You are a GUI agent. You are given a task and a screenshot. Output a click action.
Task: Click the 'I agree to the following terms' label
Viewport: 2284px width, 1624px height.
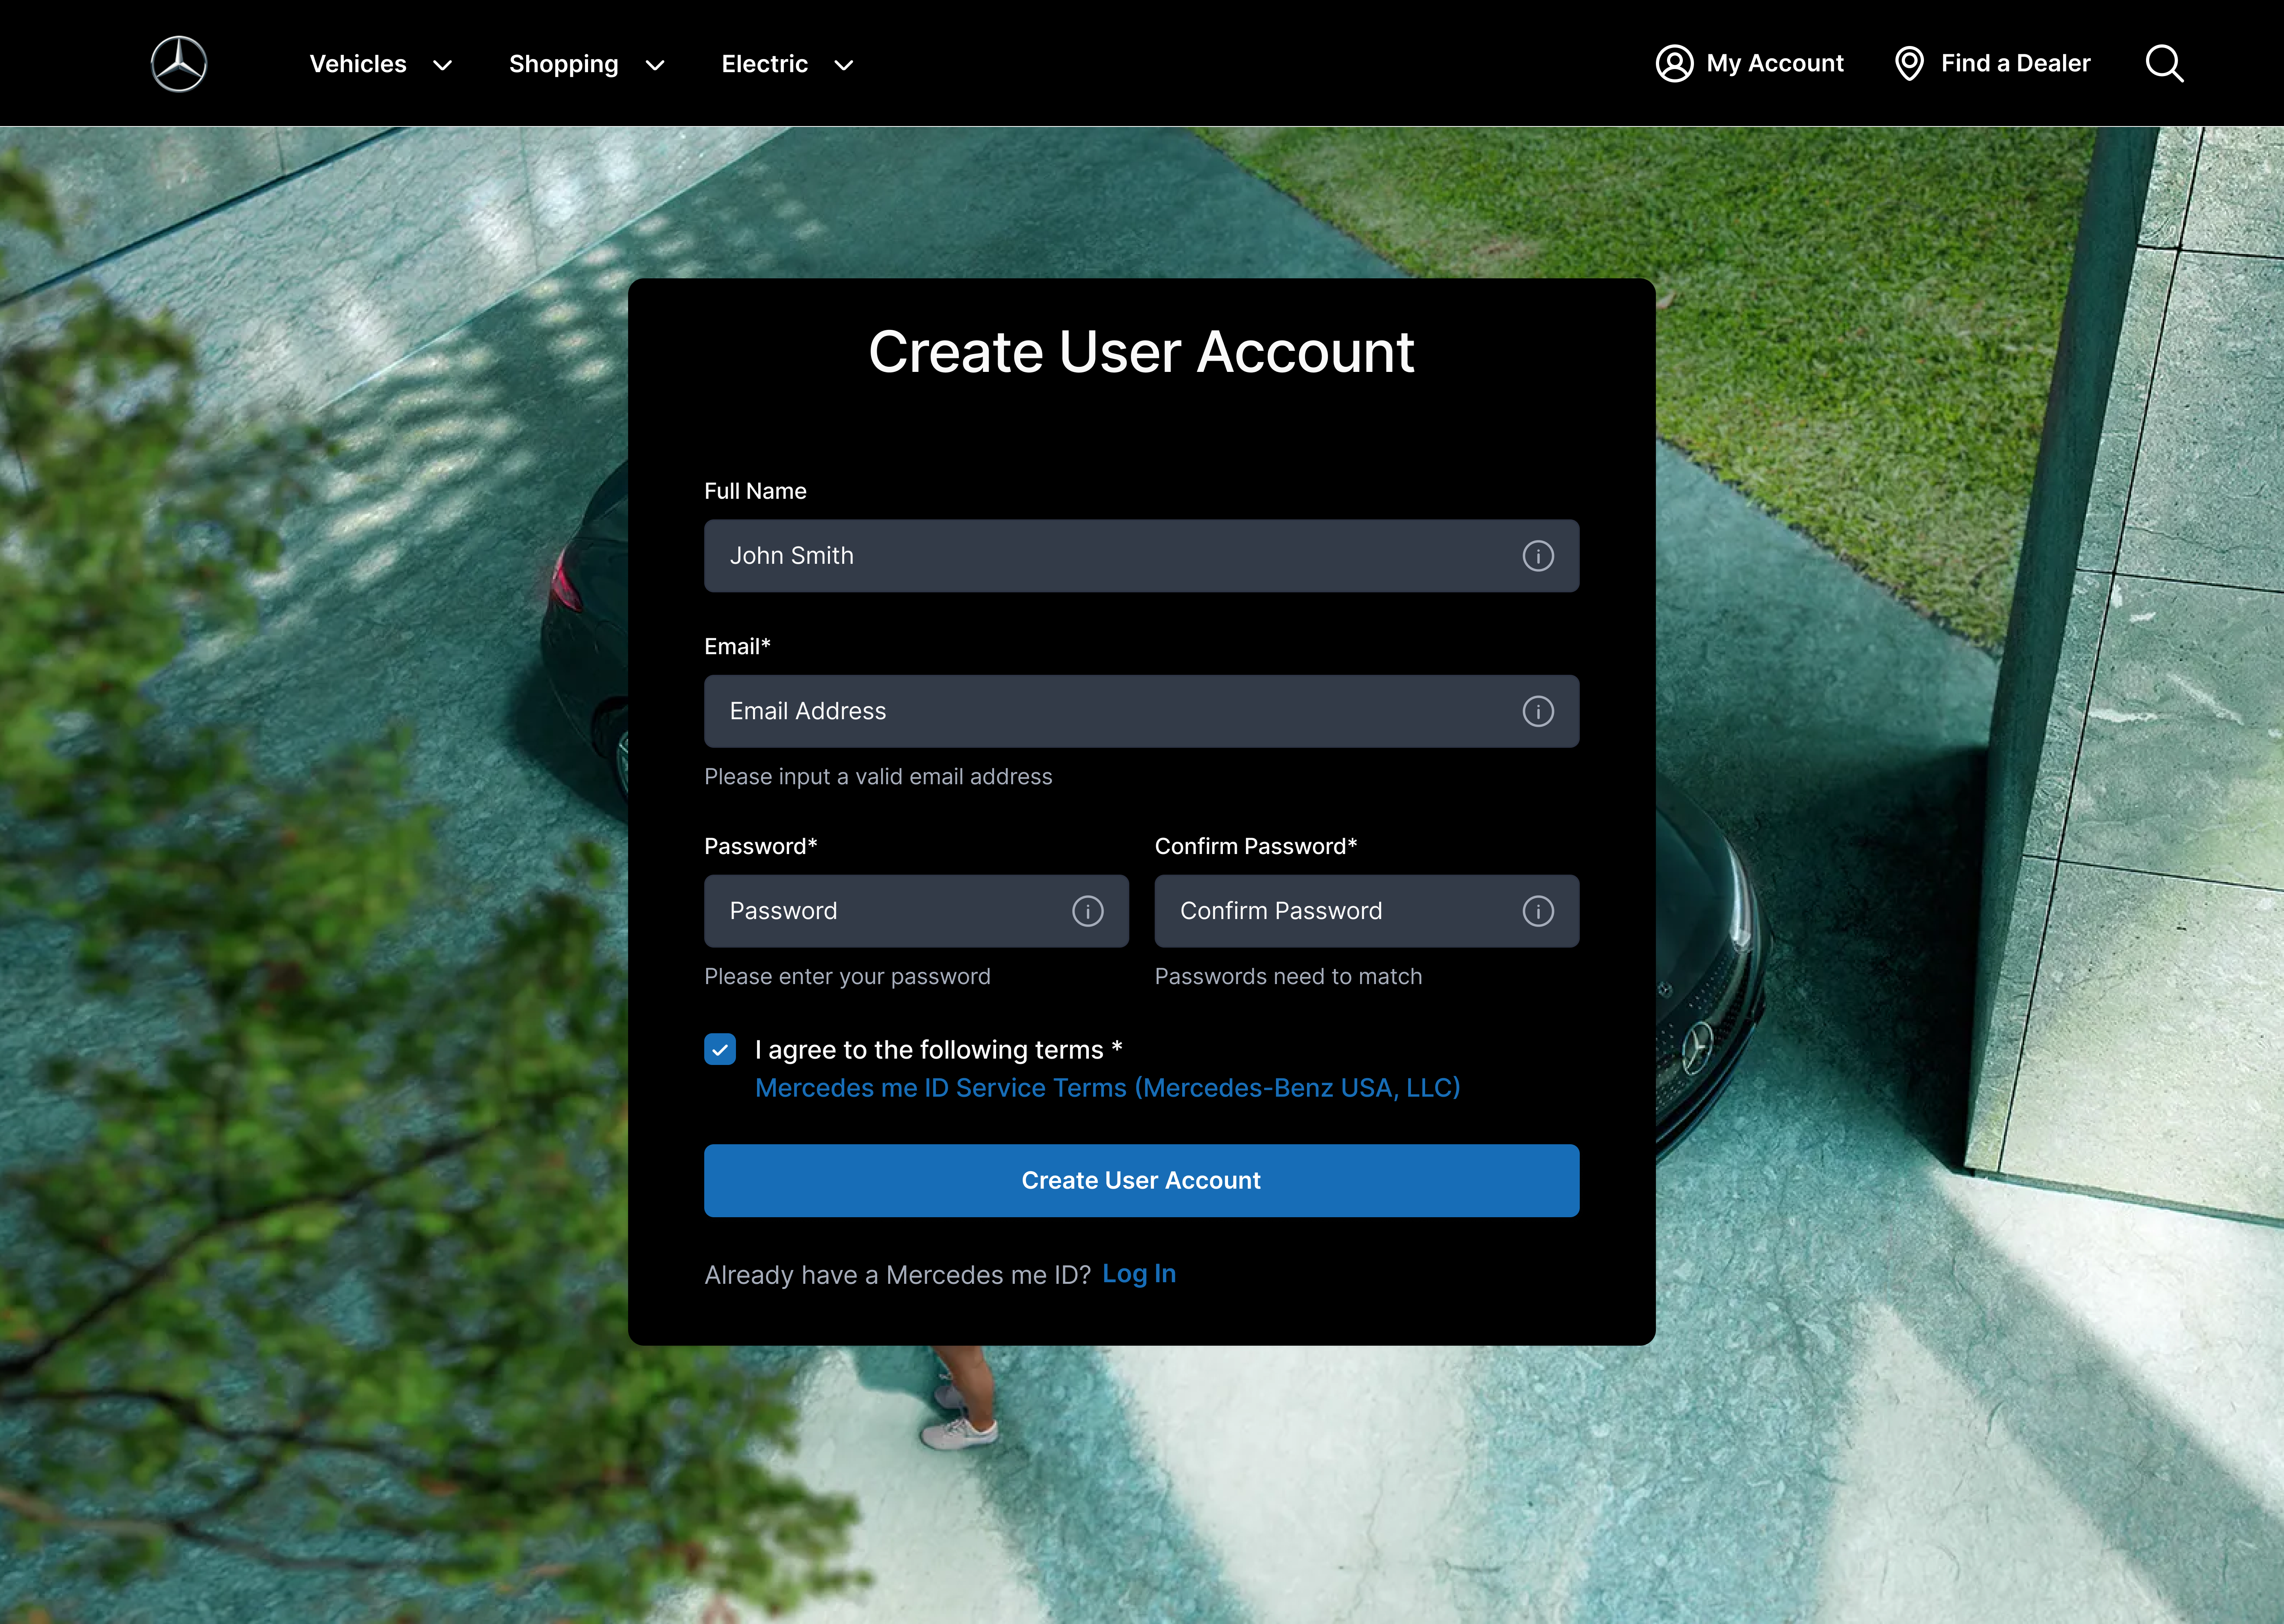point(939,1050)
